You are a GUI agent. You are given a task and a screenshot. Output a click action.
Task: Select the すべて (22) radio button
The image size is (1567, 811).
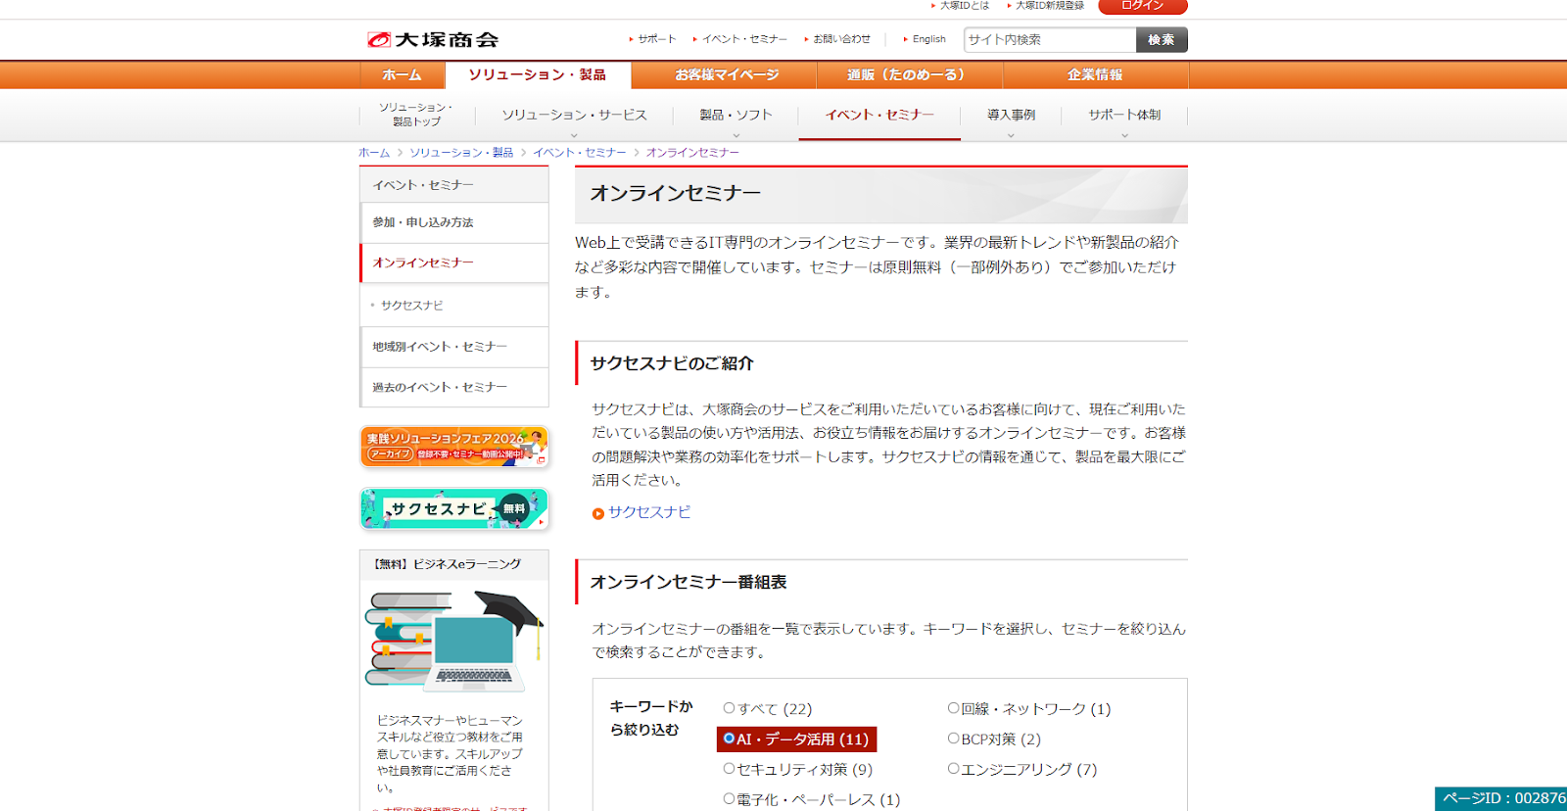(x=729, y=708)
